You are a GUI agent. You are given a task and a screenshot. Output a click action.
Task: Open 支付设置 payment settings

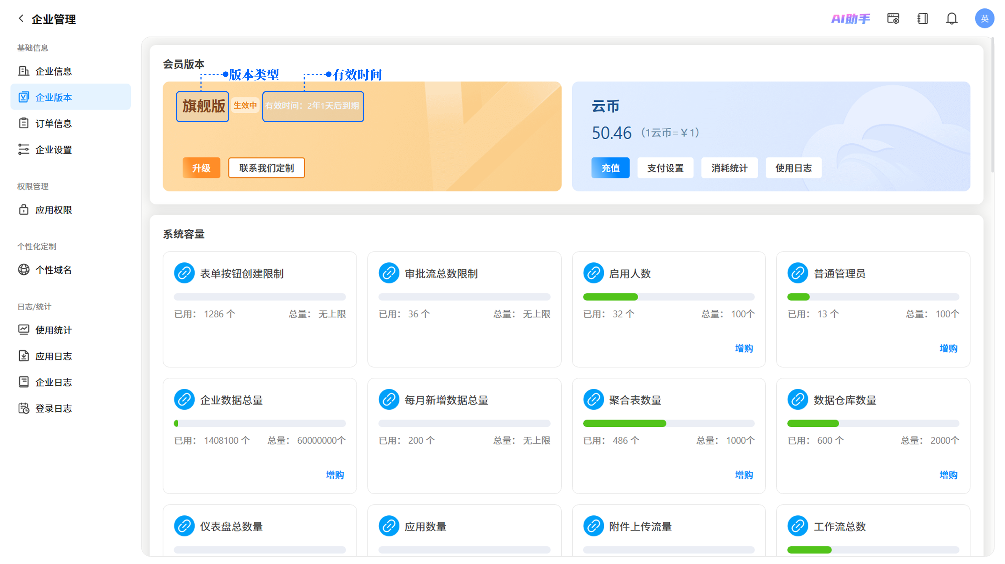(665, 168)
